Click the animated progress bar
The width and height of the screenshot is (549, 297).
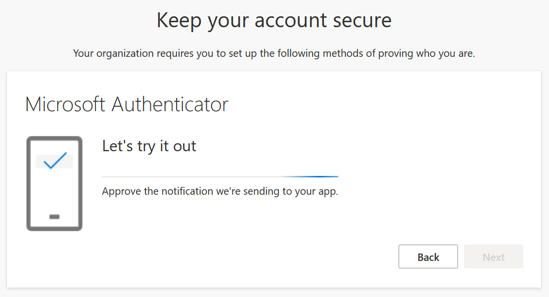point(220,176)
